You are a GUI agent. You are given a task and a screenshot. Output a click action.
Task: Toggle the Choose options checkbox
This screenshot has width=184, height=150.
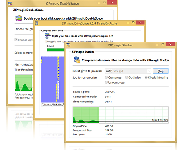tap(16, 40)
